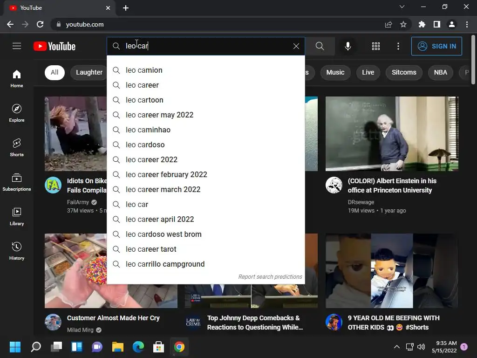The image size is (477, 358).
Task: Choose suggestion 'leo carrillo campground'
Action: 206,264
